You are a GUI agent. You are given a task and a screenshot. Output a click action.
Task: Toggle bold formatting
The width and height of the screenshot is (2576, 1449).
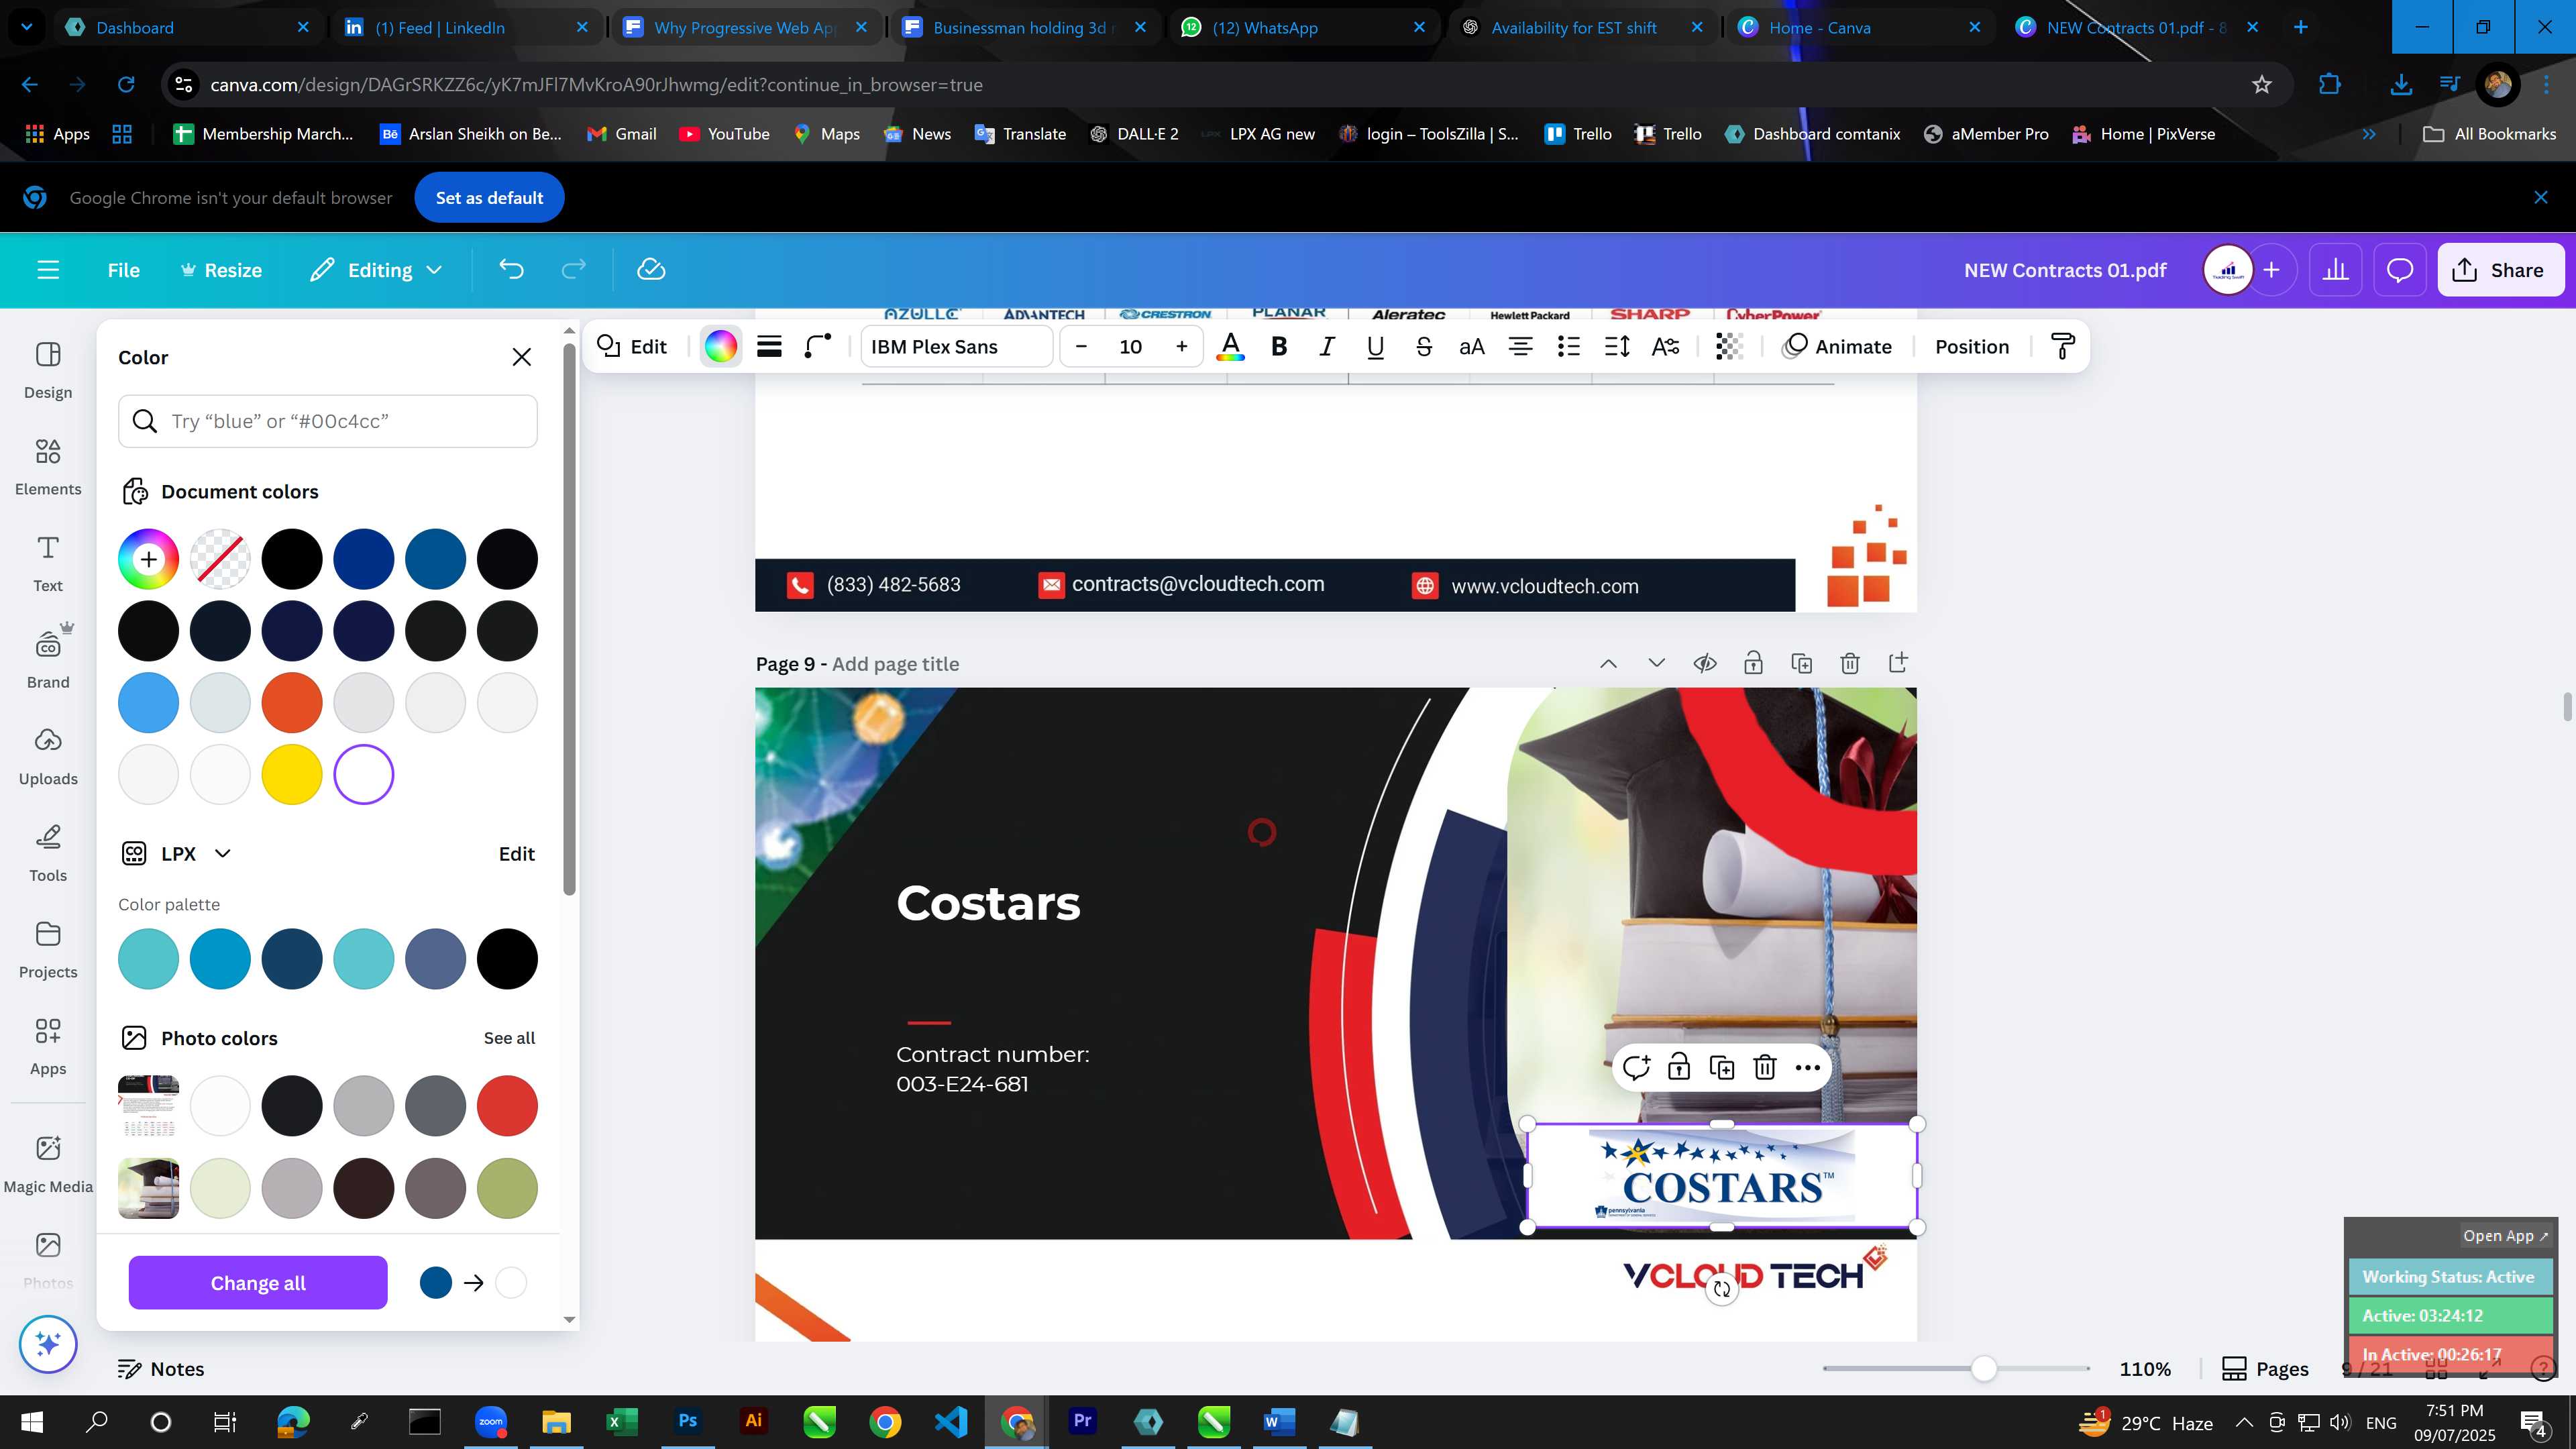tap(1278, 347)
